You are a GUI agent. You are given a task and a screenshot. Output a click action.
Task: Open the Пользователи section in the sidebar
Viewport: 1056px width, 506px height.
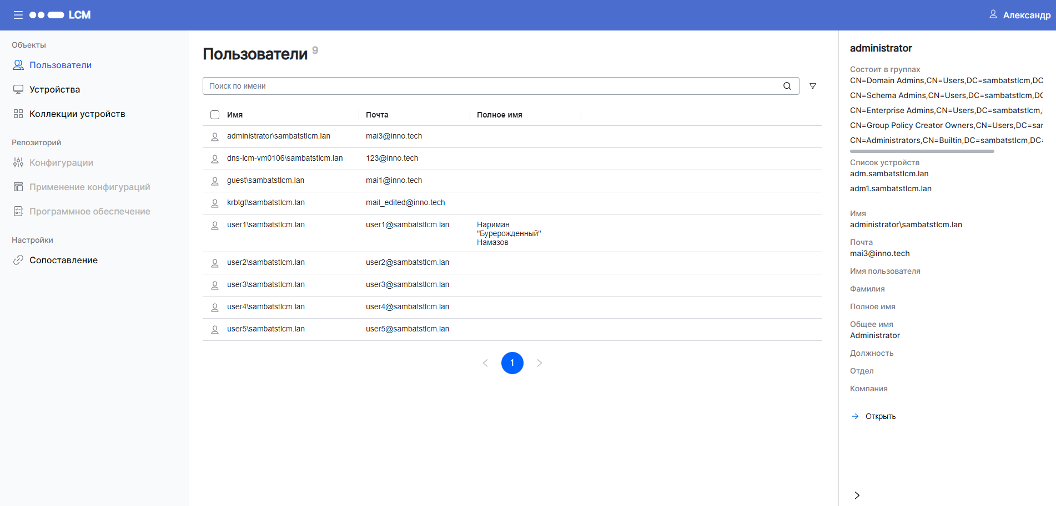[61, 65]
